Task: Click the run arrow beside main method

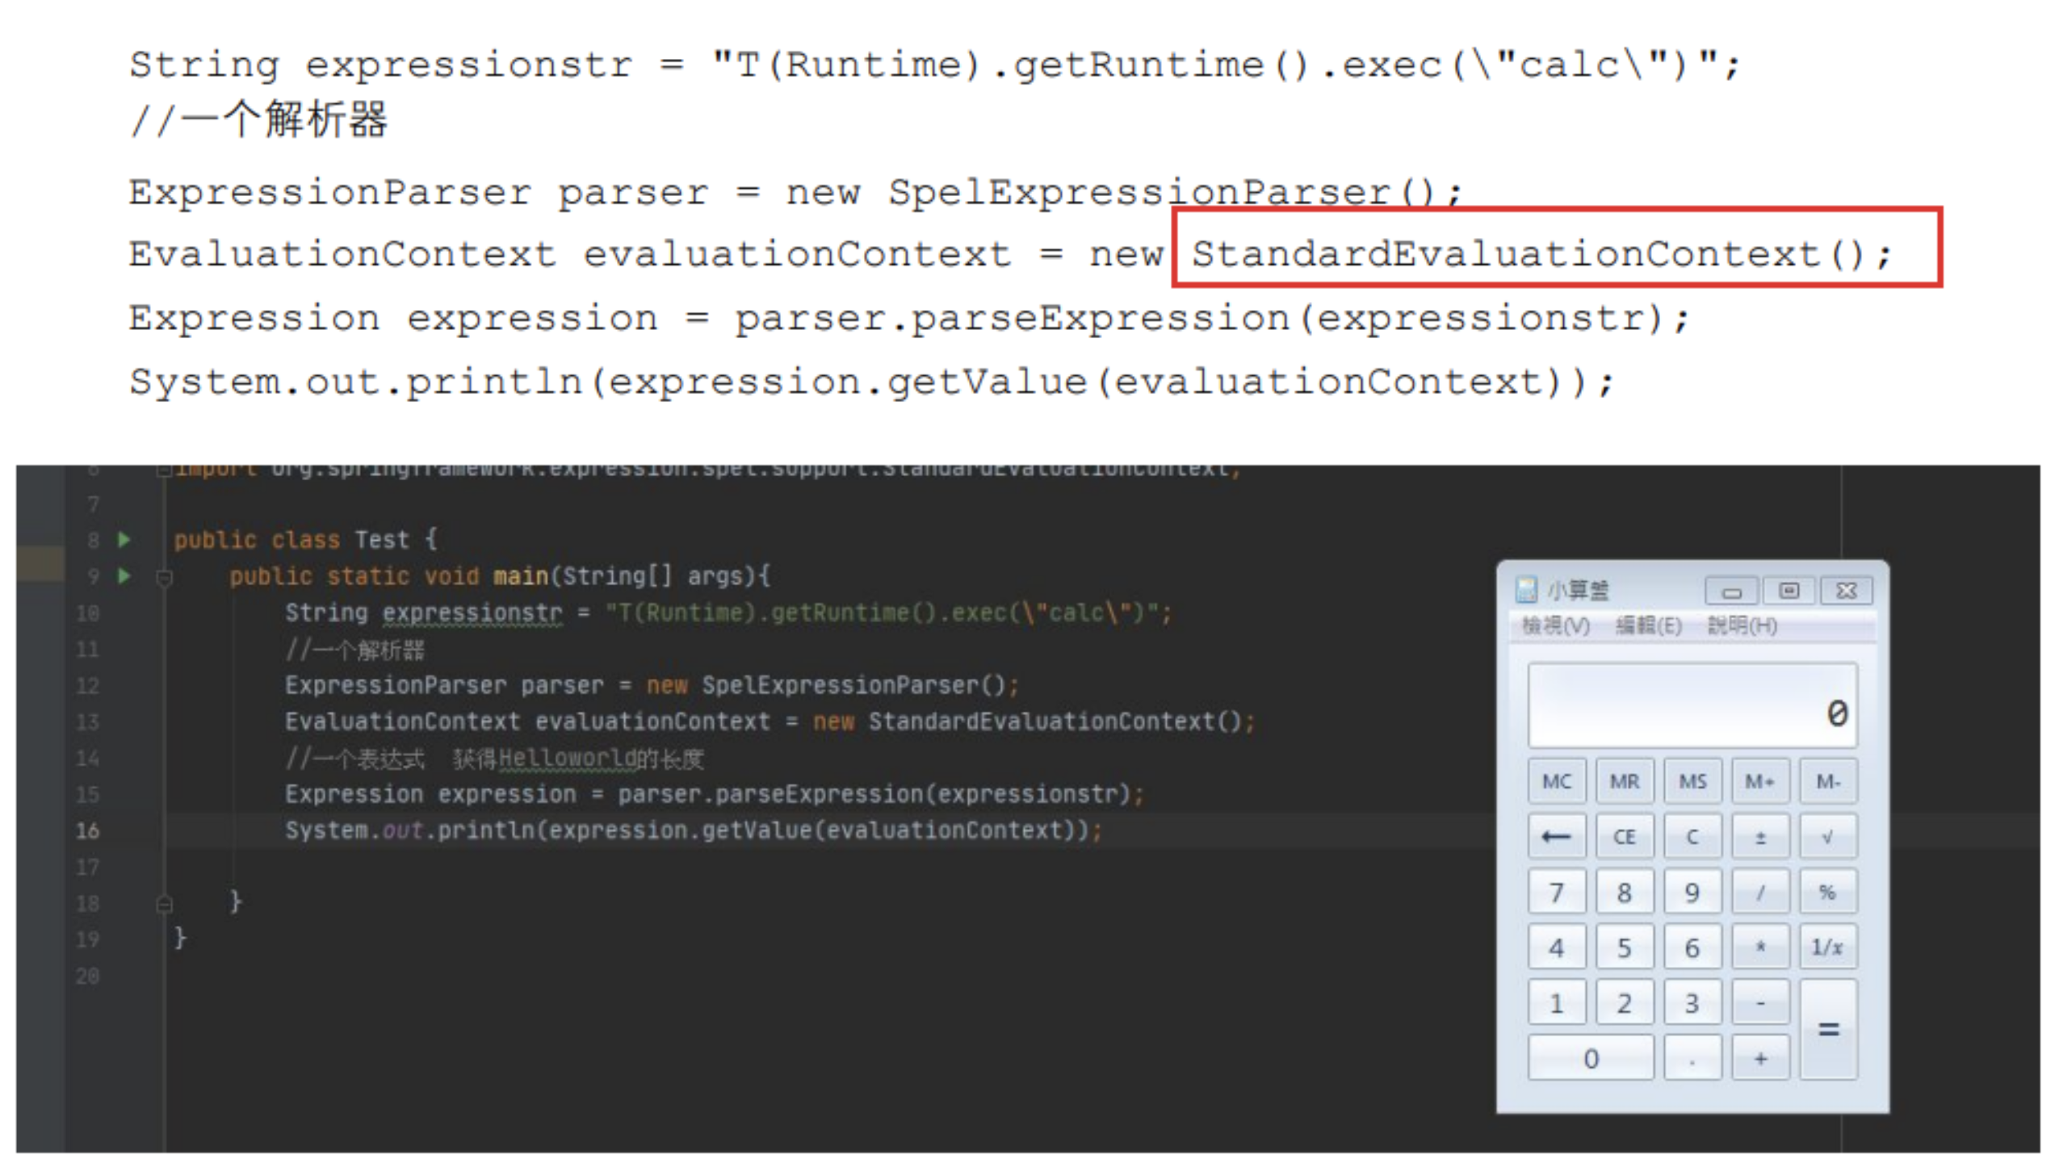Action: [x=124, y=575]
